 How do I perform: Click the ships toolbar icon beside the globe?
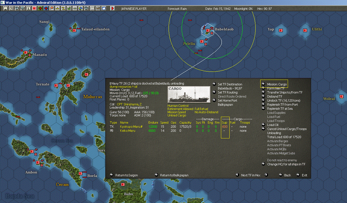(x=75, y=9)
